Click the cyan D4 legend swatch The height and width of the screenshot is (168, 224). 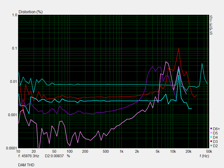click(211, 137)
